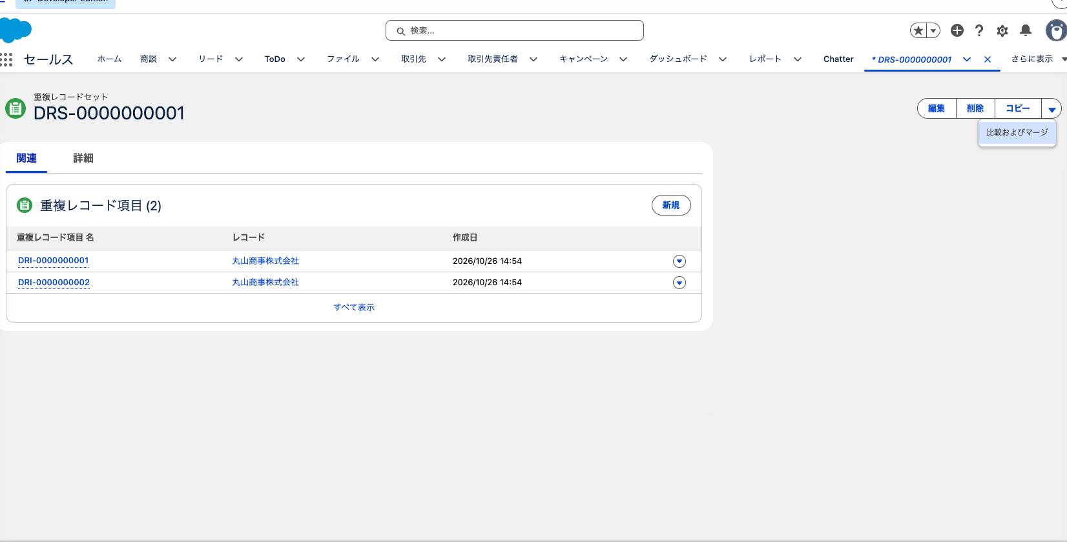The image size is (1067, 542).
Task: Click the コピー button
Action: click(1018, 108)
